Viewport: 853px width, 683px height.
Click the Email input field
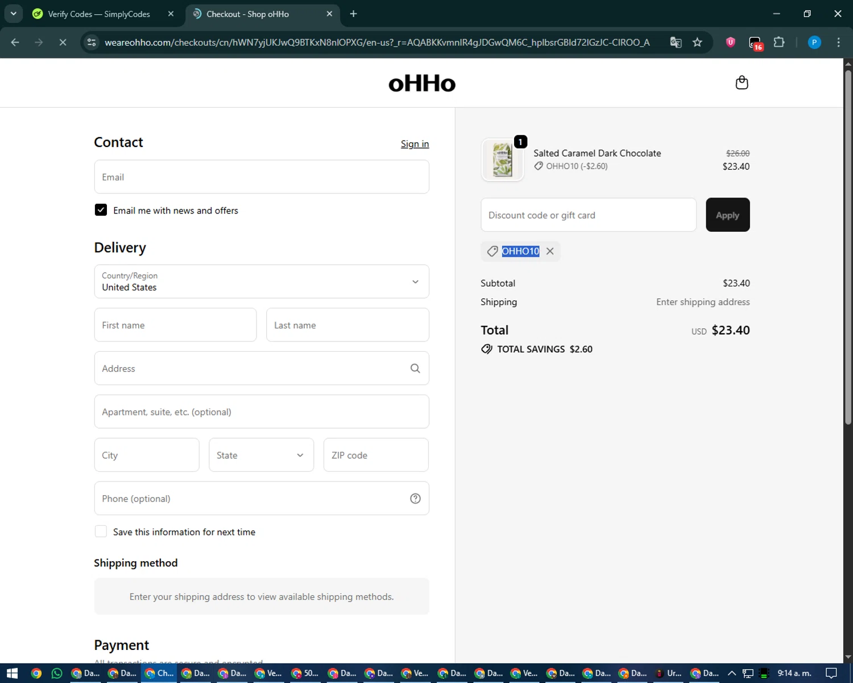(262, 177)
